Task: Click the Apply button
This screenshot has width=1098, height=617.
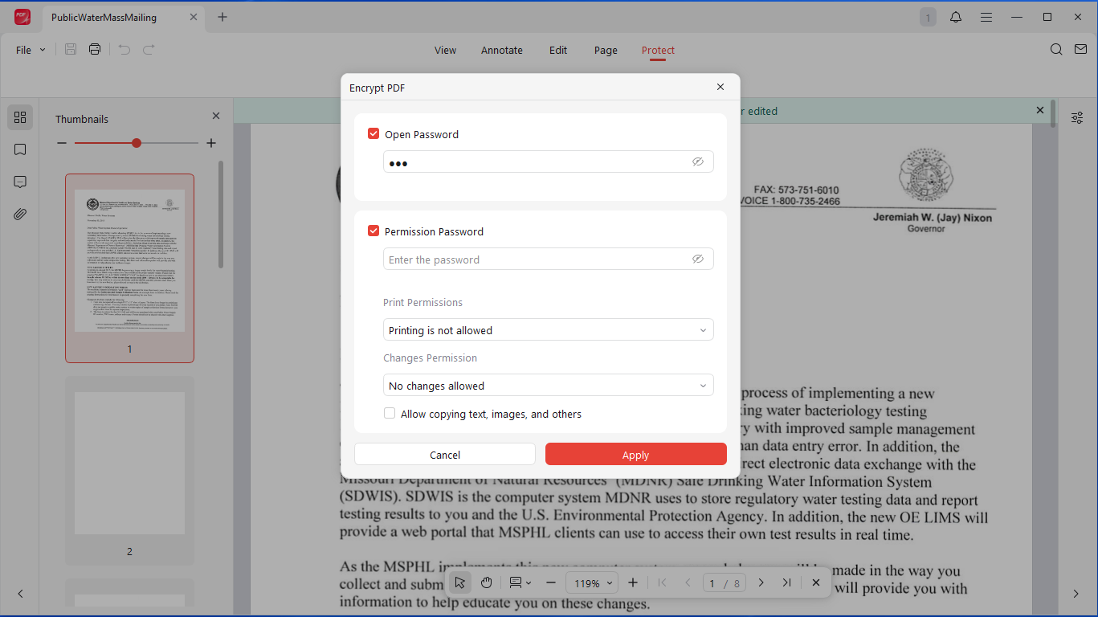Action: 635,455
